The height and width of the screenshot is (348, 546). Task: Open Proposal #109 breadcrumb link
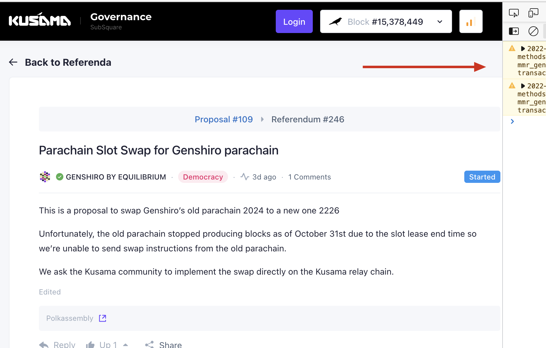click(224, 119)
